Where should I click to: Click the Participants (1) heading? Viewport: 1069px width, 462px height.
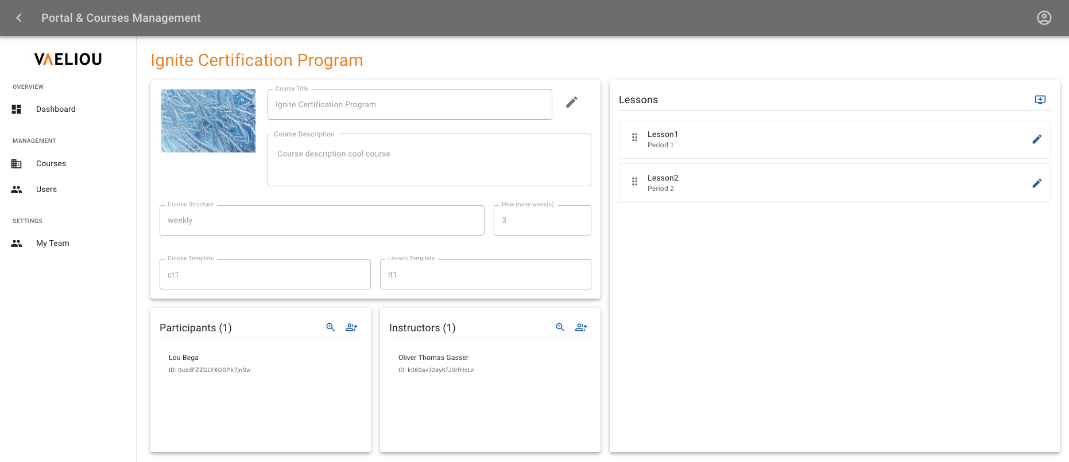[x=196, y=328]
